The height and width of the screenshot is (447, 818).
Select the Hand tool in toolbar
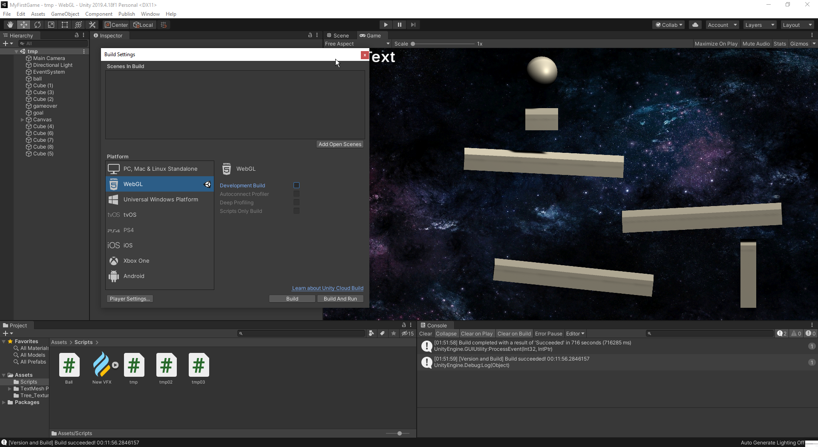[10, 25]
